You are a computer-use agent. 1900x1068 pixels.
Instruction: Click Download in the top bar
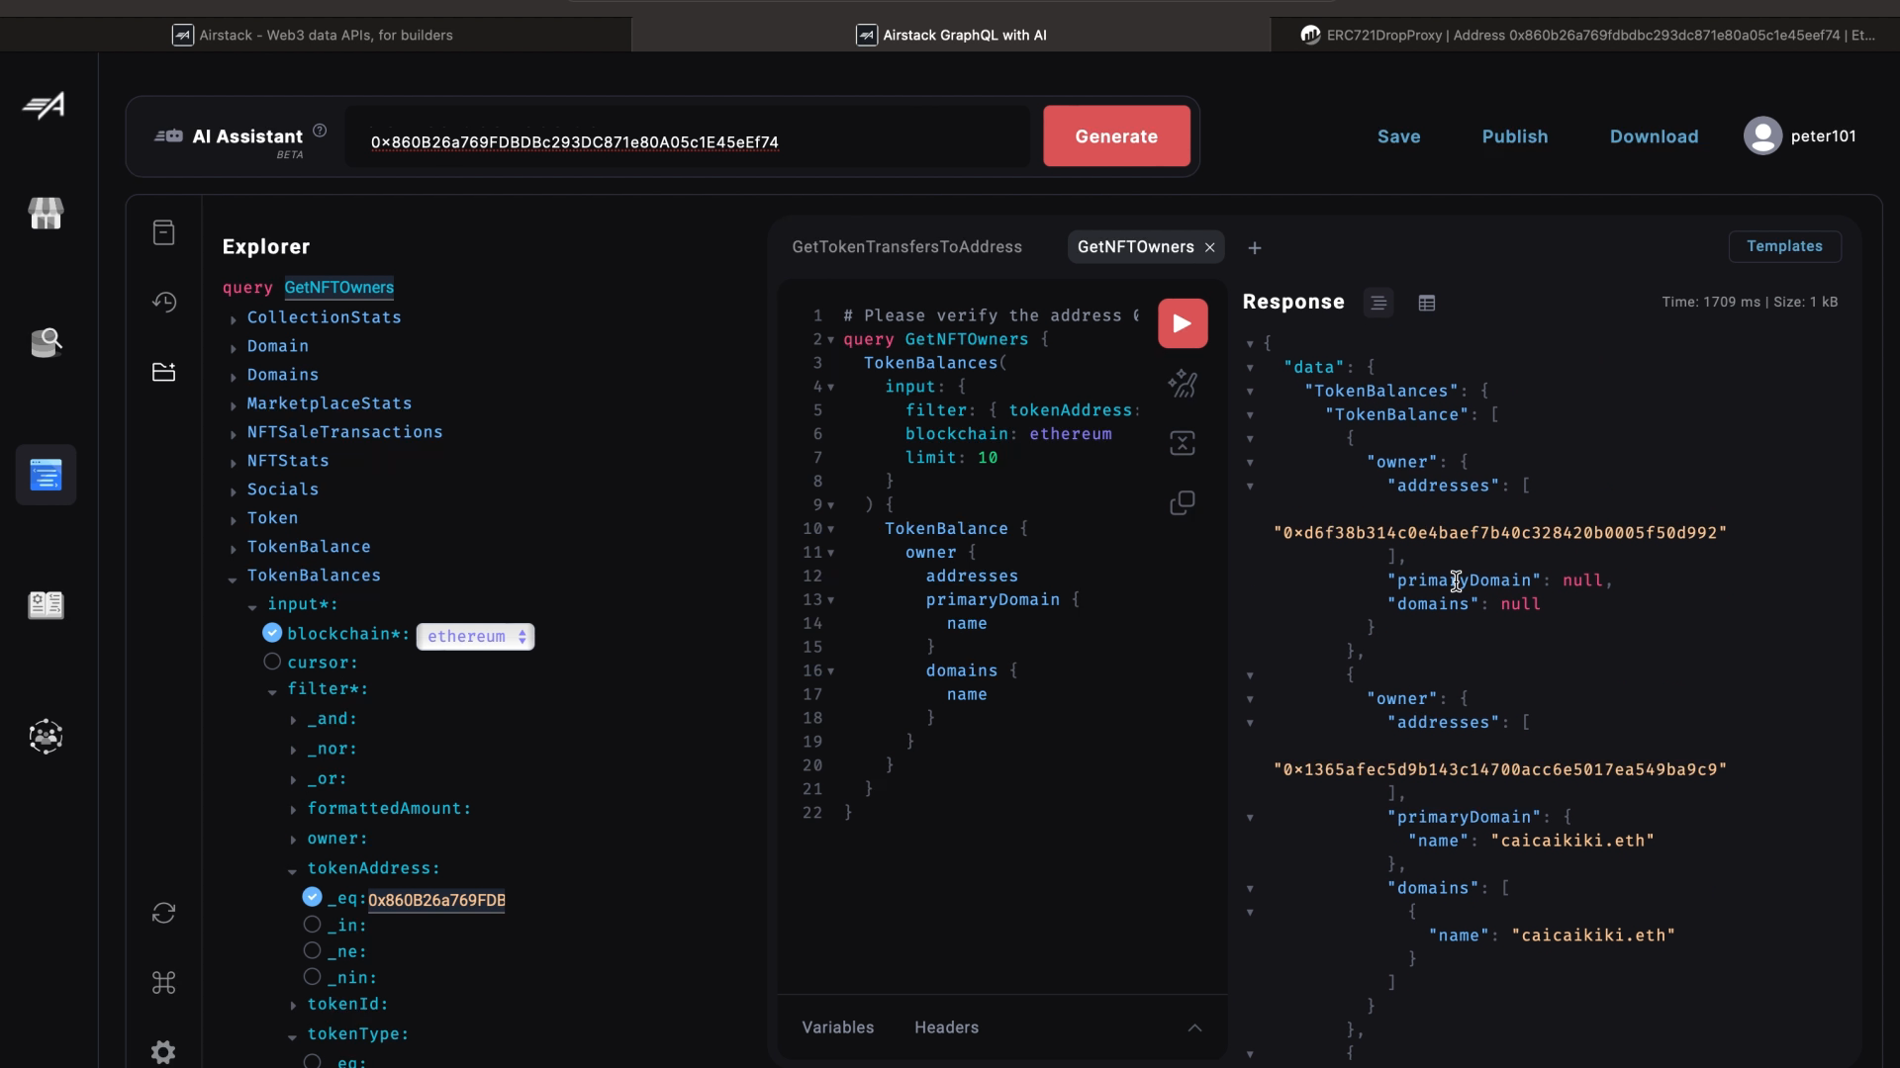pos(1654,136)
